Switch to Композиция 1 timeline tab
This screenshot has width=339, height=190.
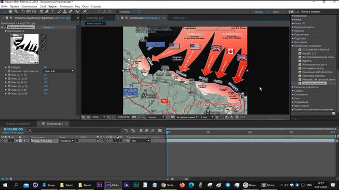pos(55,123)
